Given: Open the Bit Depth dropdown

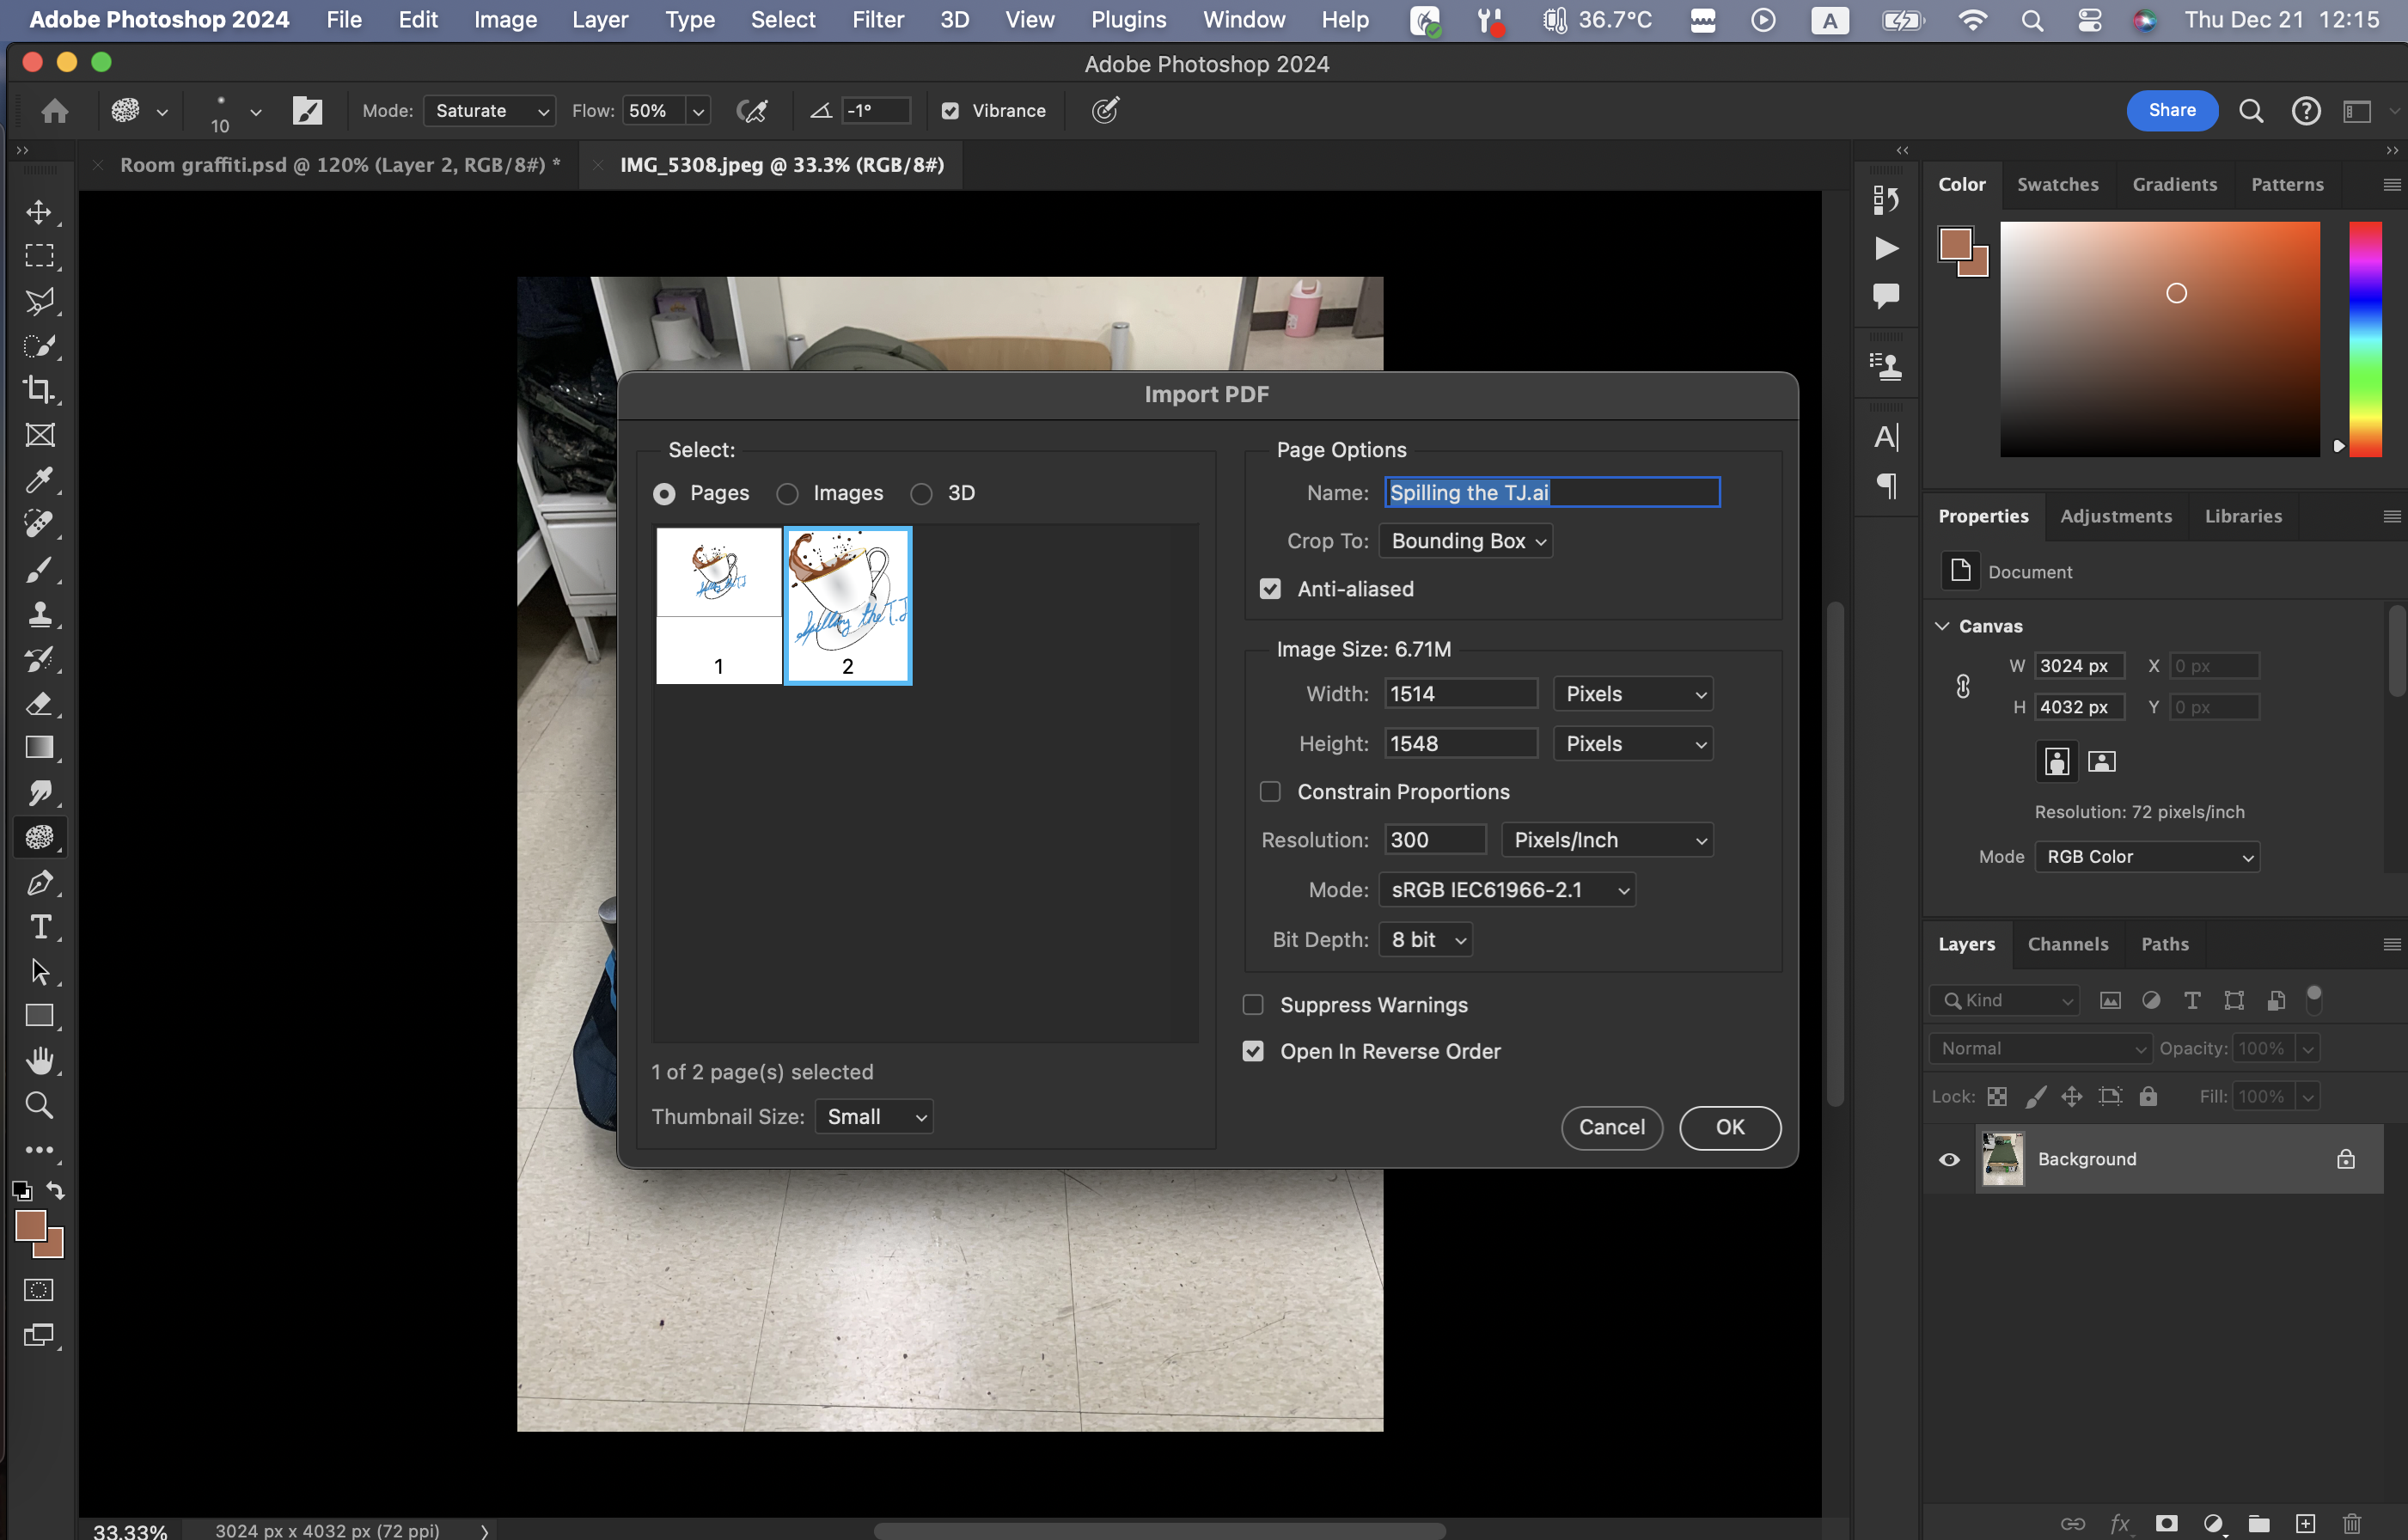Looking at the screenshot, I should click(1425, 940).
